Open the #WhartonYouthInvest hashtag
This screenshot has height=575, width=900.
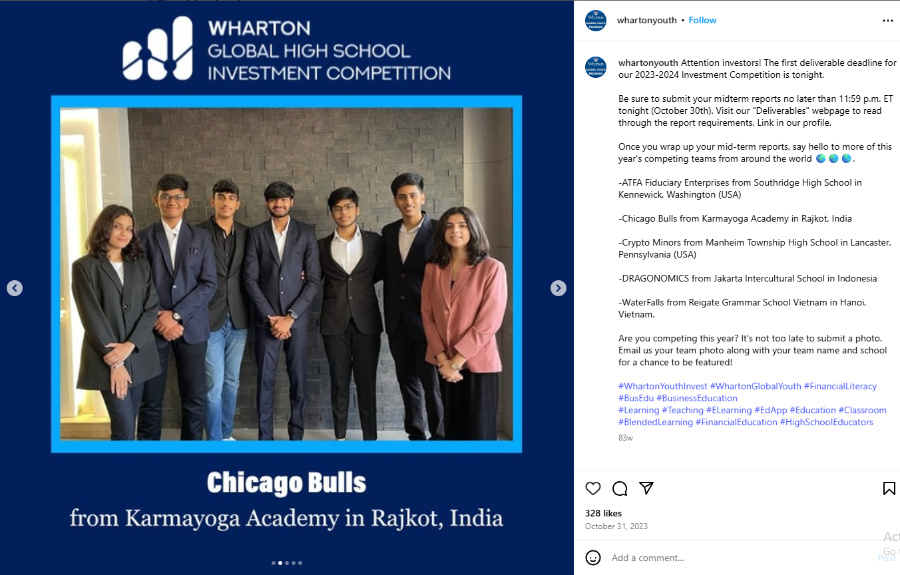(x=663, y=386)
